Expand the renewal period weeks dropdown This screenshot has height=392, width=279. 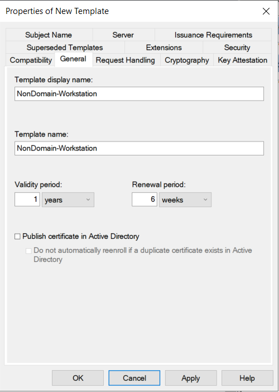click(185, 200)
